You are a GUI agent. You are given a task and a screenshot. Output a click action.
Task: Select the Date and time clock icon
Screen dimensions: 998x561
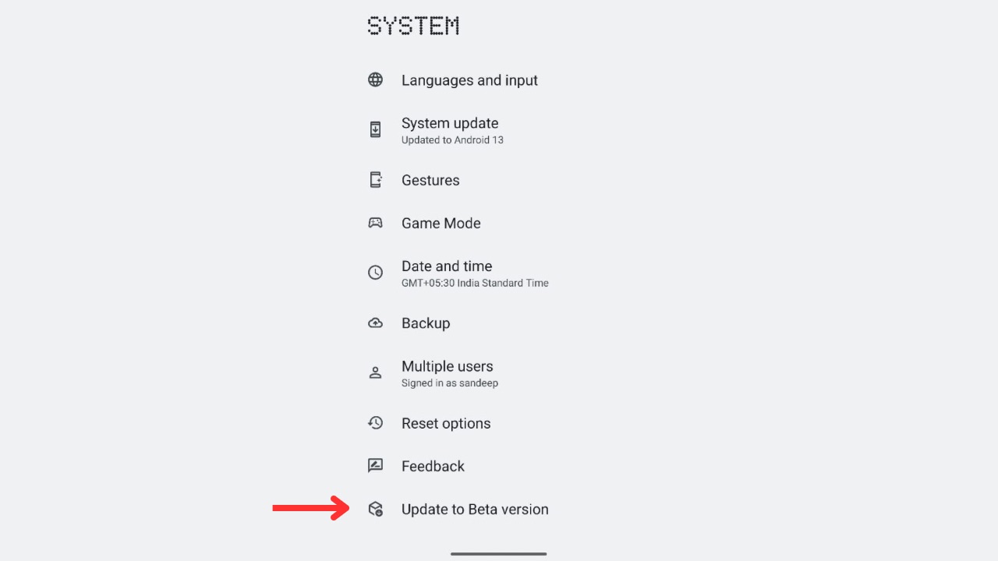pos(375,273)
